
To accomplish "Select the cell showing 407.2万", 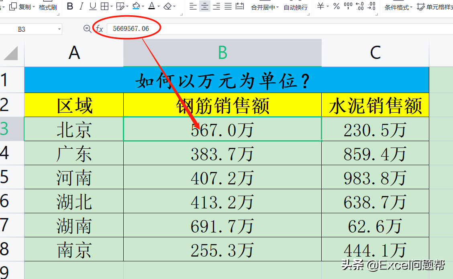I will 222,177.
